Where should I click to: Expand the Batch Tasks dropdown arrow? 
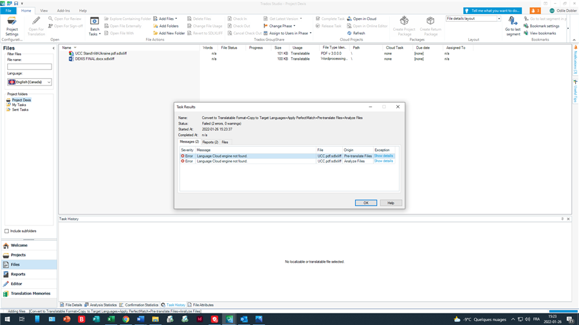click(100, 34)
